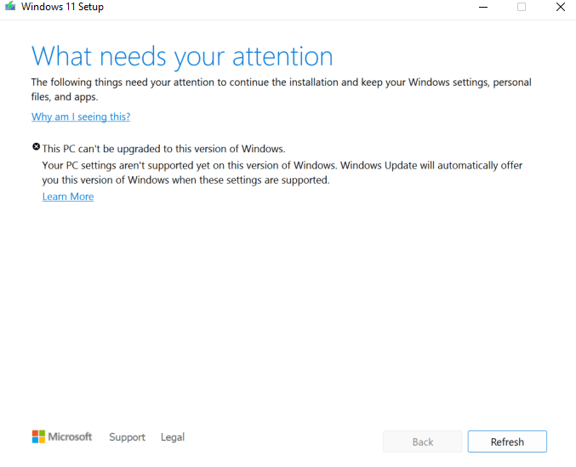The width and height of the screenshot is (576, 467).
Task: Click the "files, and apps." text line
Action: tap(65, 97)
